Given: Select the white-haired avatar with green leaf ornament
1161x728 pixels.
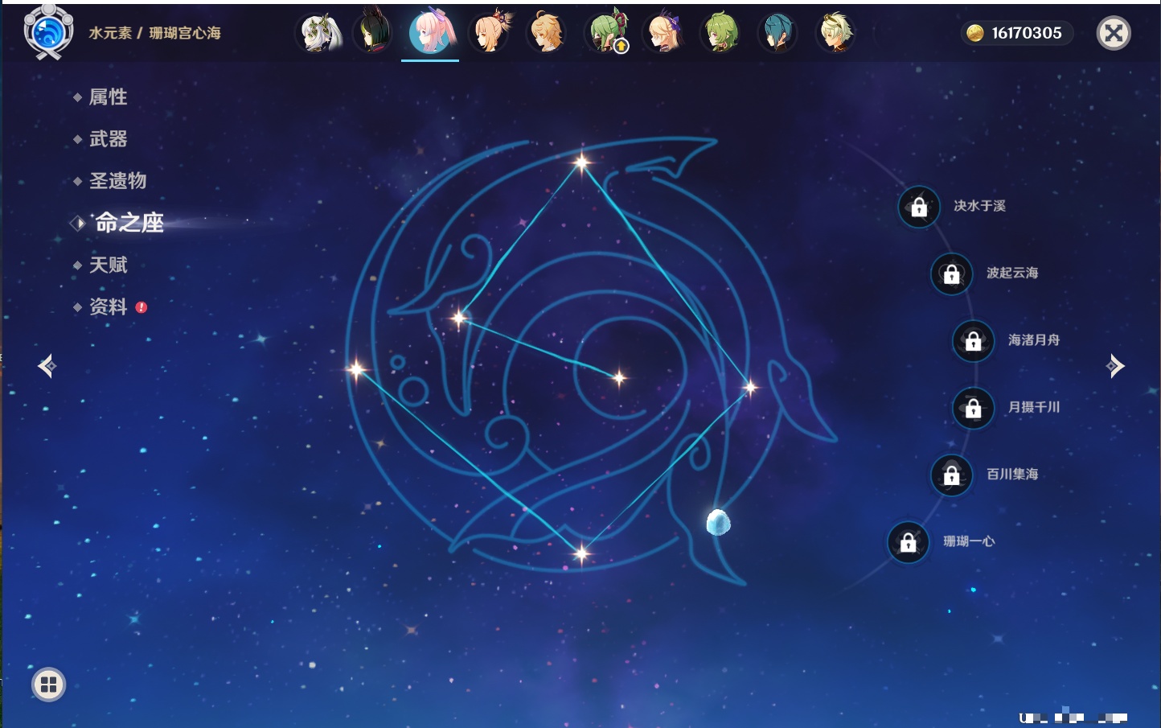Looking at the screenshot, I should pyautogui.click(x=320, y=33).
